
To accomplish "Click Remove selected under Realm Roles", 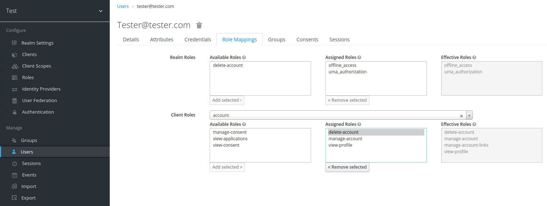I will tap(347, 100).
